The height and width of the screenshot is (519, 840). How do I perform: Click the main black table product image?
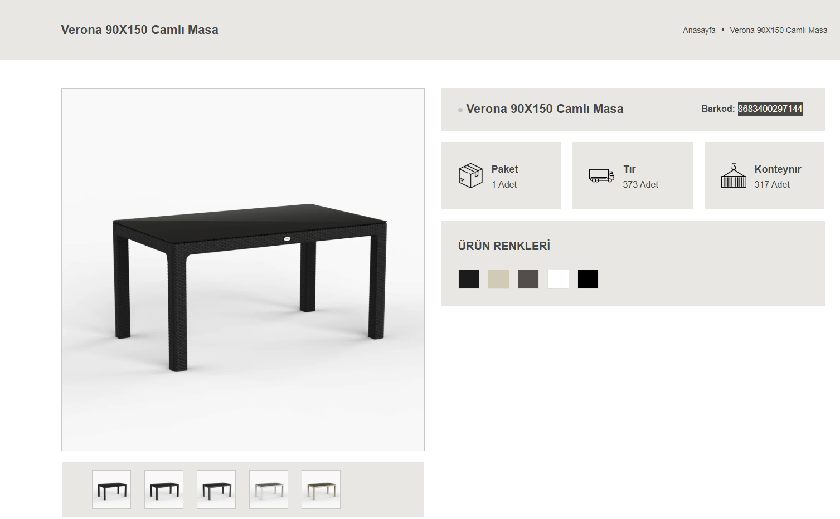point(243,270)
